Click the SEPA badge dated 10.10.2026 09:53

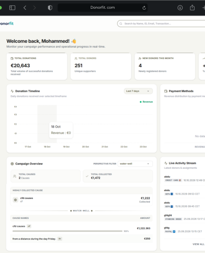click(x=169, y=194)
